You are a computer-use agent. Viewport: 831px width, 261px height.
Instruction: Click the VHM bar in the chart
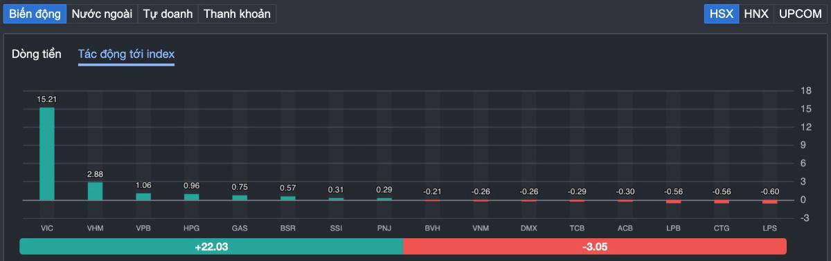pyautogui.click(x=95, y=191)
